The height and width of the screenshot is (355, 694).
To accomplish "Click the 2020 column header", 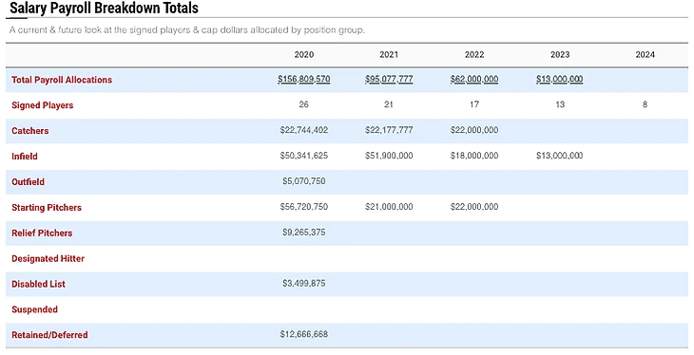I will 303,54.
